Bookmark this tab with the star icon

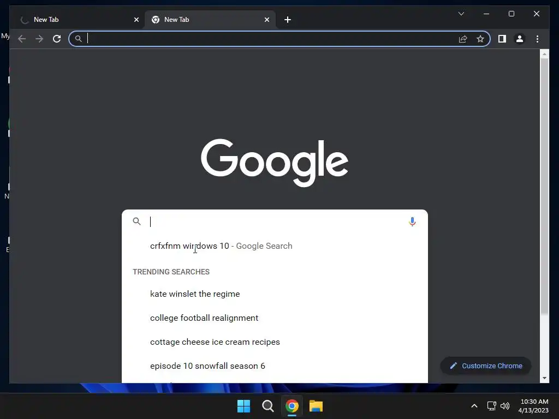tap(480, 39)
